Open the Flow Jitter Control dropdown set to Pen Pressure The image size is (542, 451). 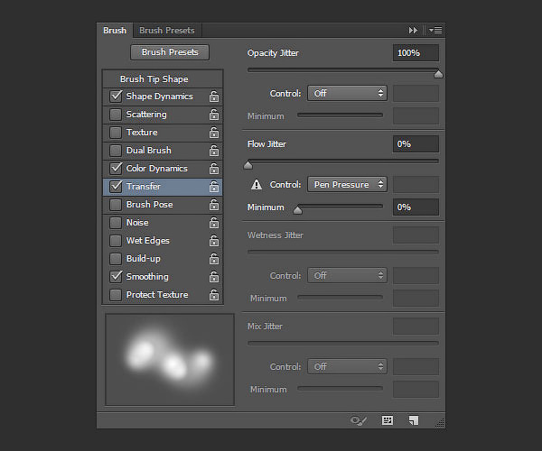pos(347,185)
